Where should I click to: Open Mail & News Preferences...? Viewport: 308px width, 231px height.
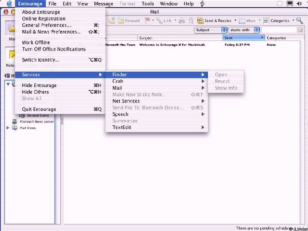(x=60, y=32)
